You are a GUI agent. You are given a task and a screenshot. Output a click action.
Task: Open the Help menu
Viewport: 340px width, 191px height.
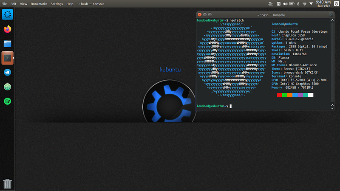coord(70,4)
